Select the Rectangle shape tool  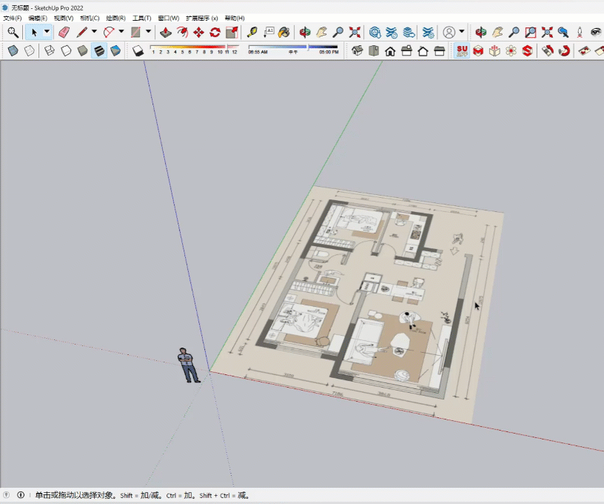pyautogui.click(x=135, y=33)
